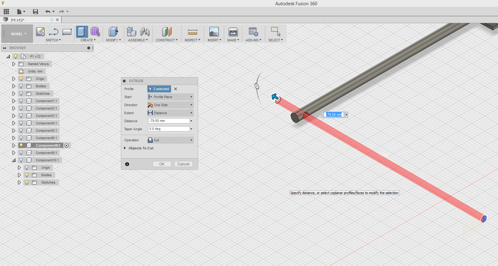This screenshot has height=266, width=498.
Task: Collapse the Browser panel arrows
Action: click(x=5, y=48)
